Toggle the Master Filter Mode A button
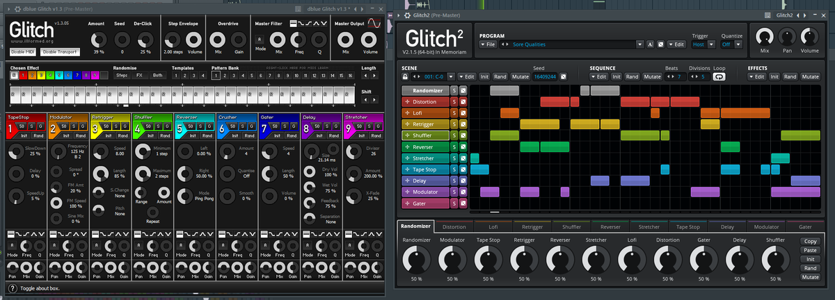 260,41
